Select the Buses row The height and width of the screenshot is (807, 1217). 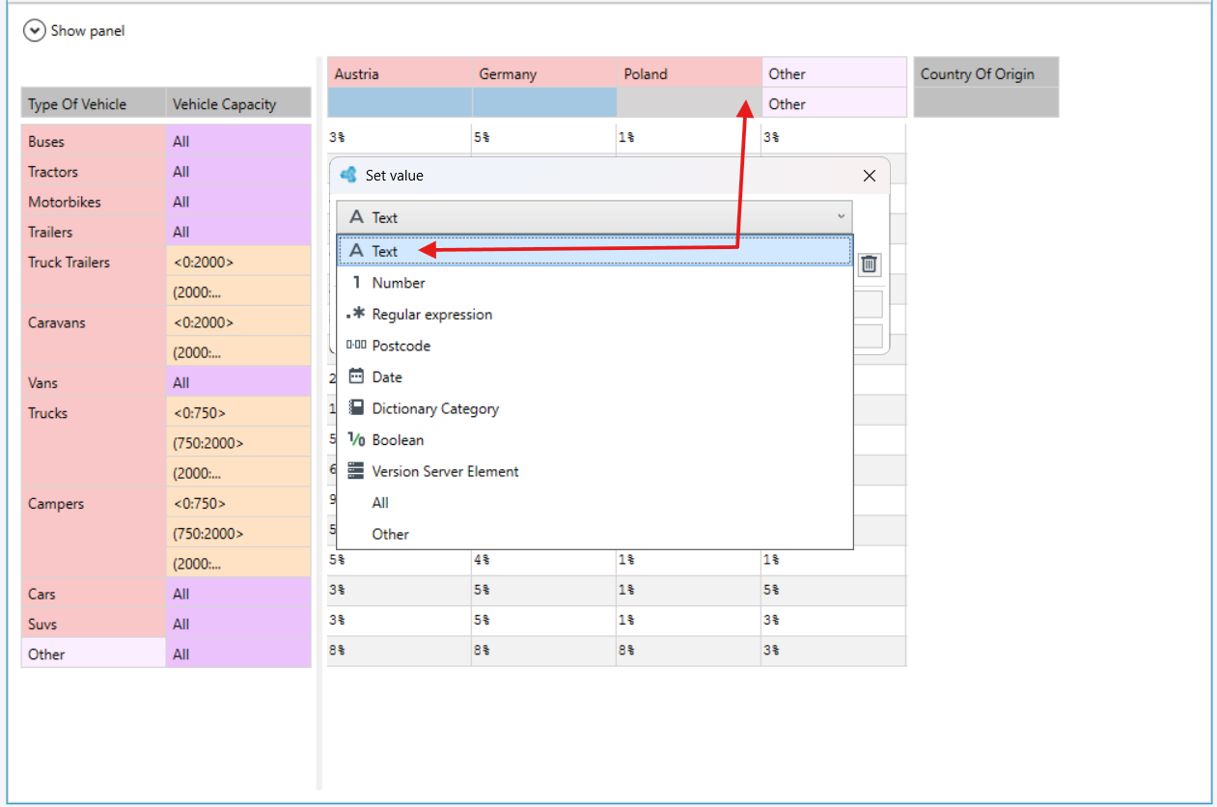click(94, 141)
